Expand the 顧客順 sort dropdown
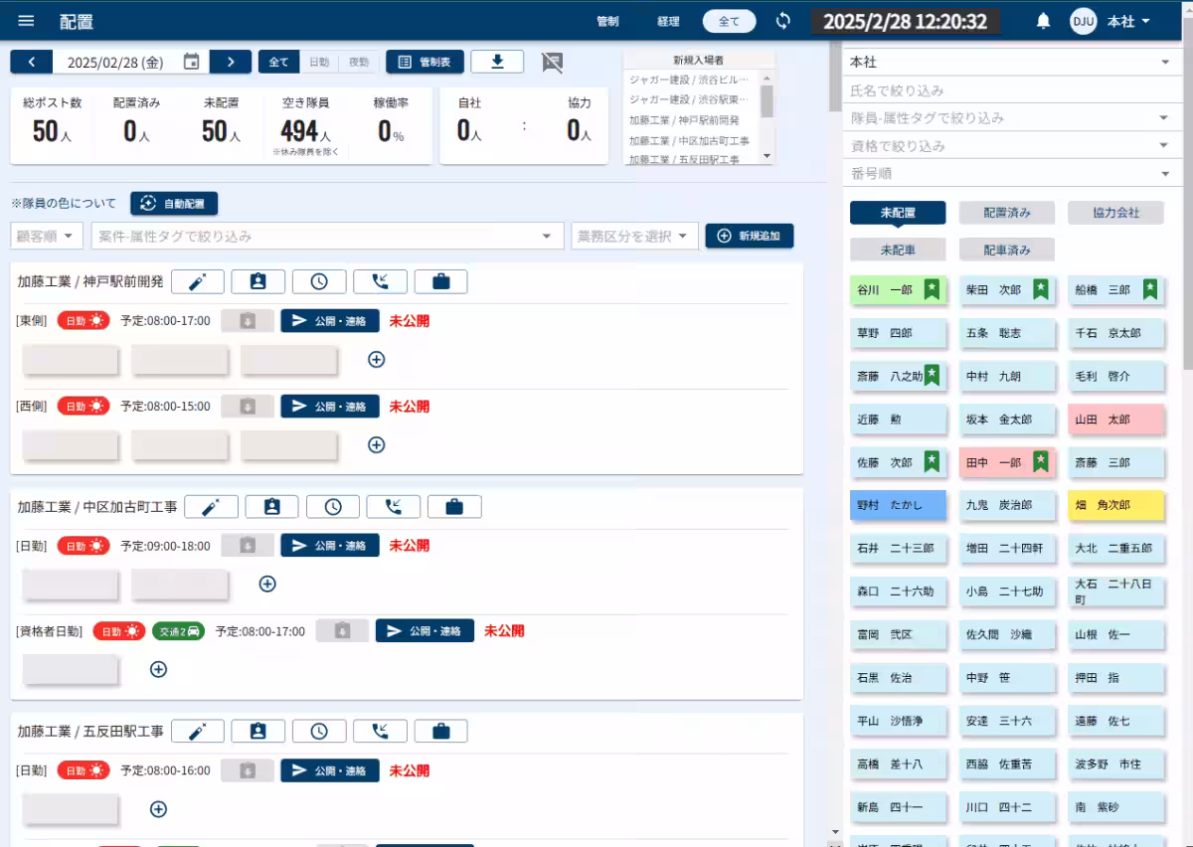This screenshot has height=847, width=1193. pos(47,237)
